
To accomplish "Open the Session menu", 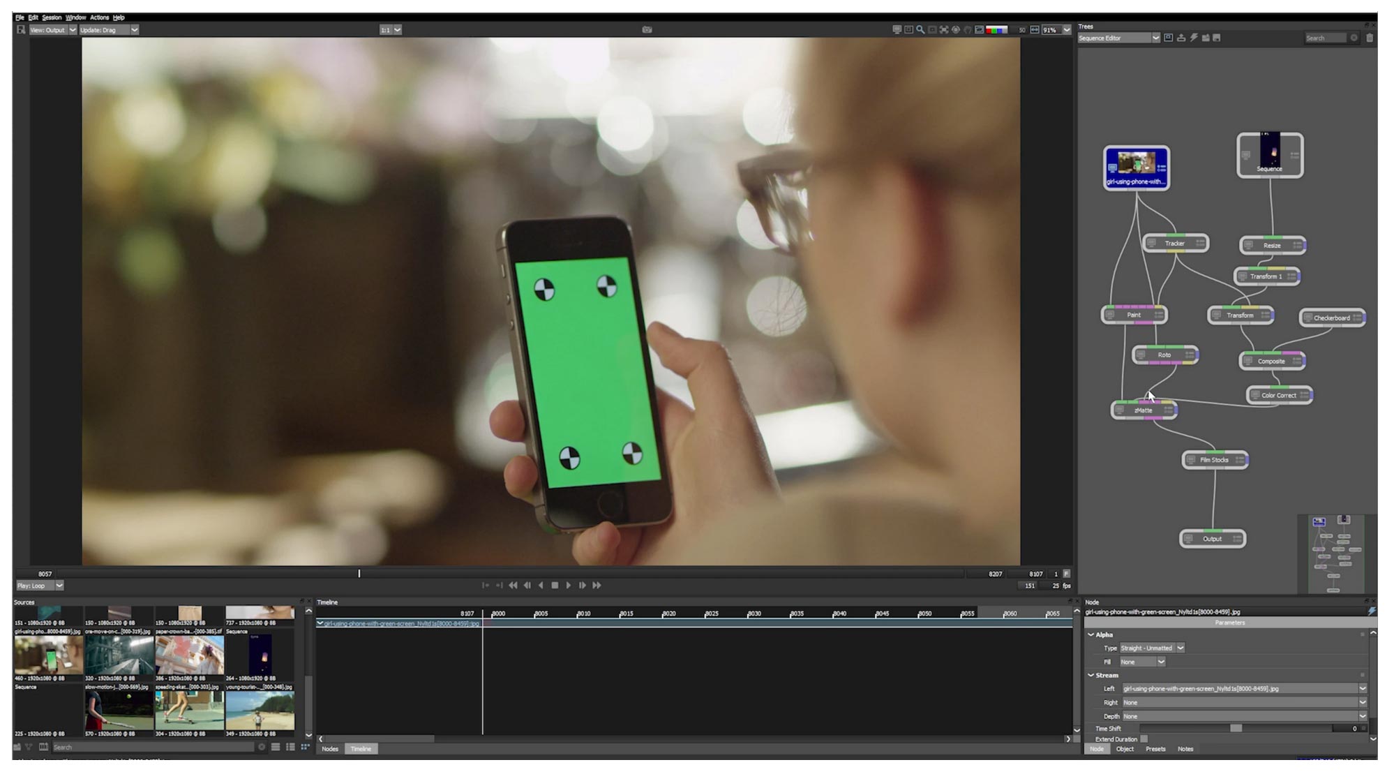I will click(52, 17).
